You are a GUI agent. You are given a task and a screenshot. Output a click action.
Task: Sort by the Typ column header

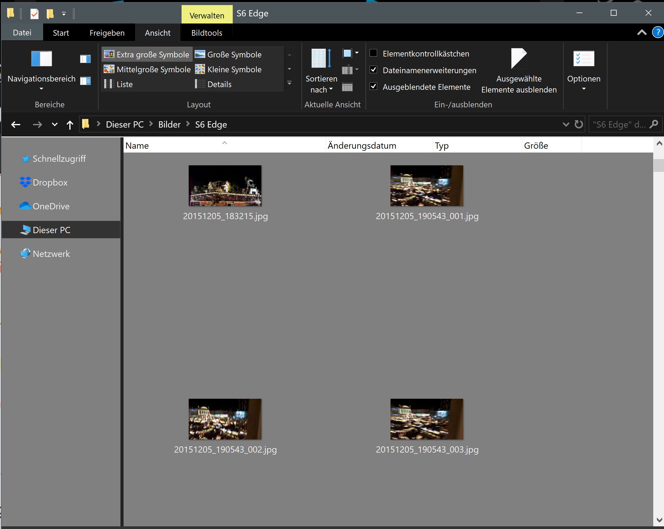[477, 146]
